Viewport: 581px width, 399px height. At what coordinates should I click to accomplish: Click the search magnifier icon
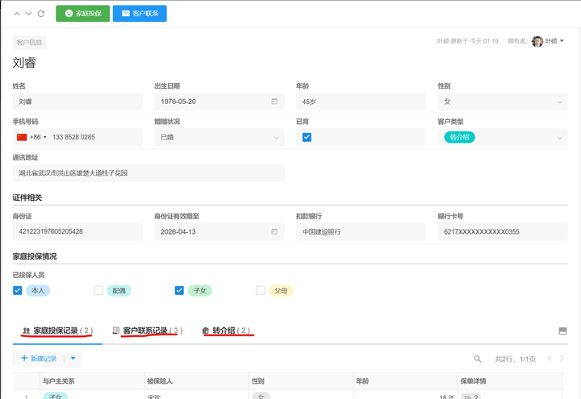[478, 359]
